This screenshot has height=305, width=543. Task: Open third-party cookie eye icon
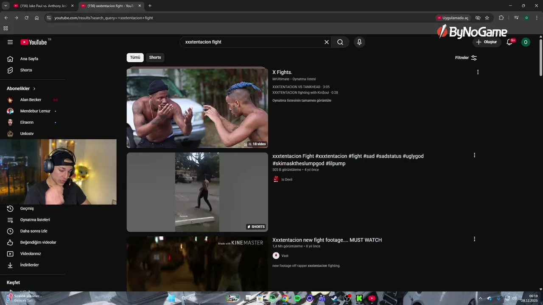(478, 18)
